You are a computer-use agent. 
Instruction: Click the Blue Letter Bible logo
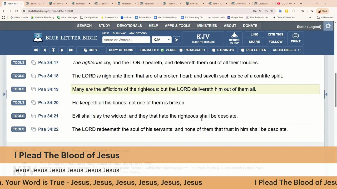(x=65, y=38)
